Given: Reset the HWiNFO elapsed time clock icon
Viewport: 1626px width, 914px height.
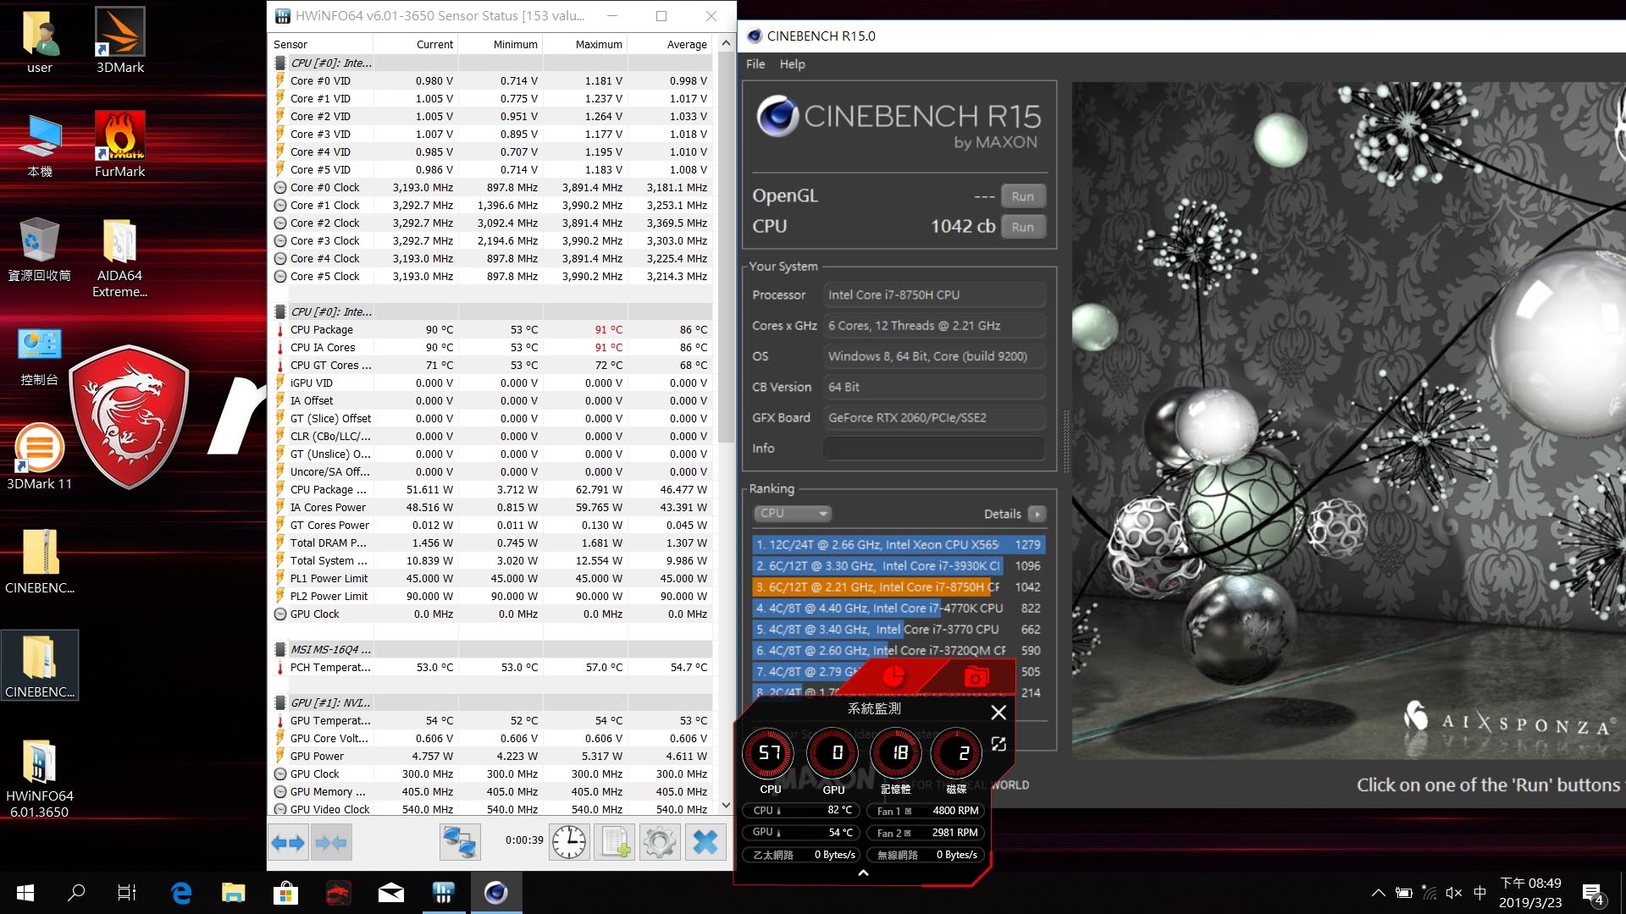Looking at the screenshot, I should click(569, 842).
